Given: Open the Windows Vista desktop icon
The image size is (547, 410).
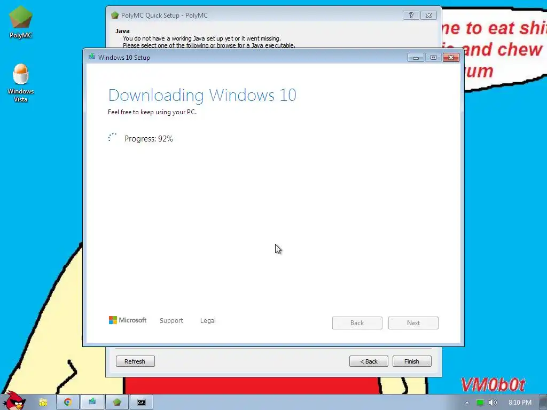Looking at the screenshot, I should (21, 83).
